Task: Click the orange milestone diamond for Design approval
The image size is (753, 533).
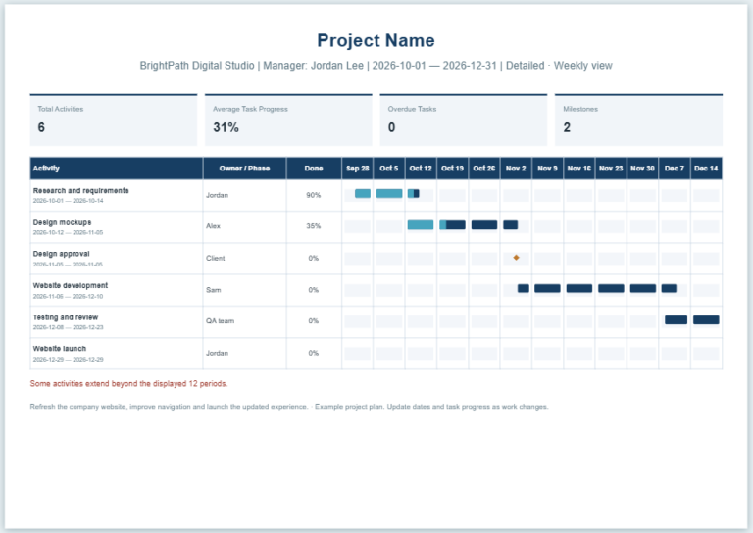Action: [516, 258]
